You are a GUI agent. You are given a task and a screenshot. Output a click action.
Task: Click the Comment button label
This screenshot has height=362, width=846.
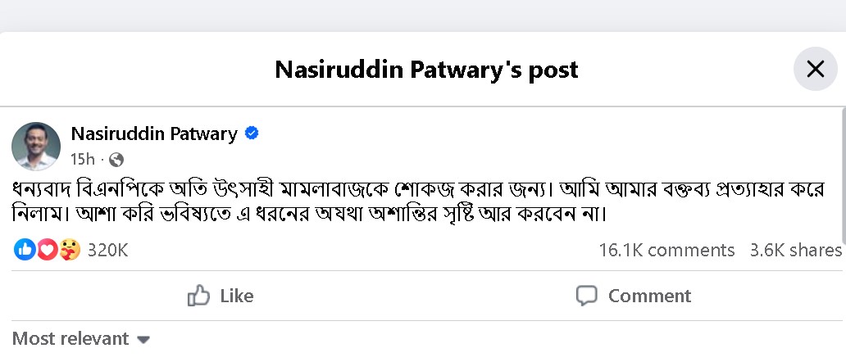[x=649, y=296]
